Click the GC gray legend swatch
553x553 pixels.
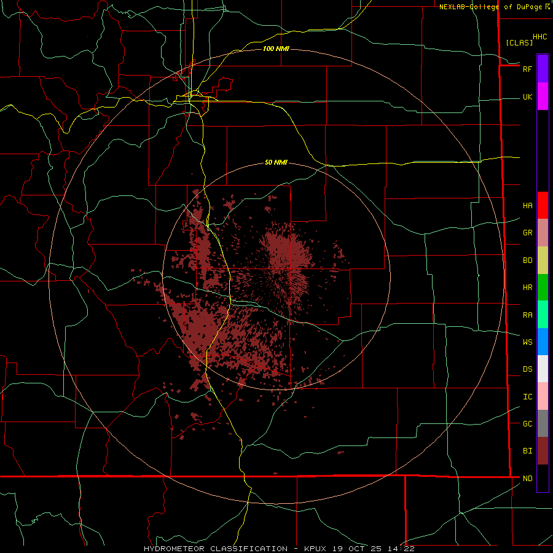pos(543,423)
